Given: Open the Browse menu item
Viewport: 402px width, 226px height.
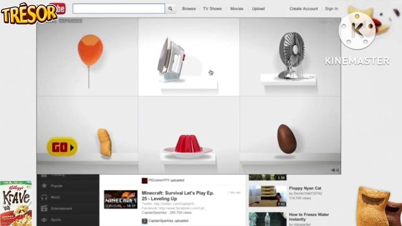Looking at the screenshot, I should click(189, 9).
